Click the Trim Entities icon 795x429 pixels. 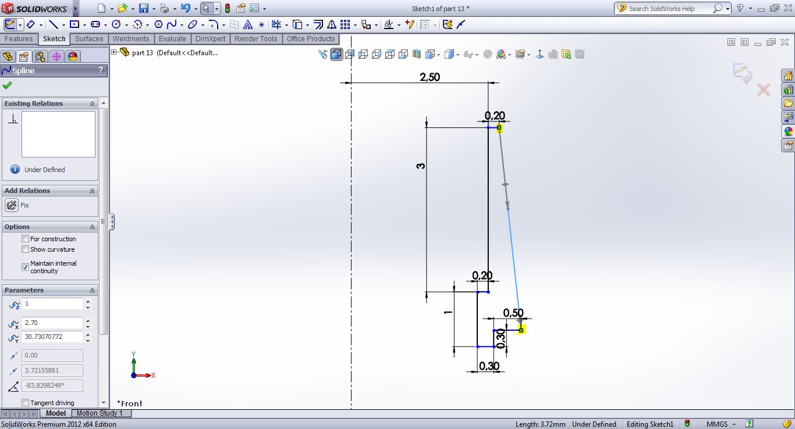point(276,24)
